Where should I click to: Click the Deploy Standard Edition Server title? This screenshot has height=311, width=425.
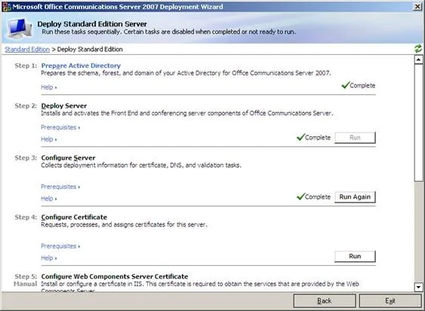[92, 24]
